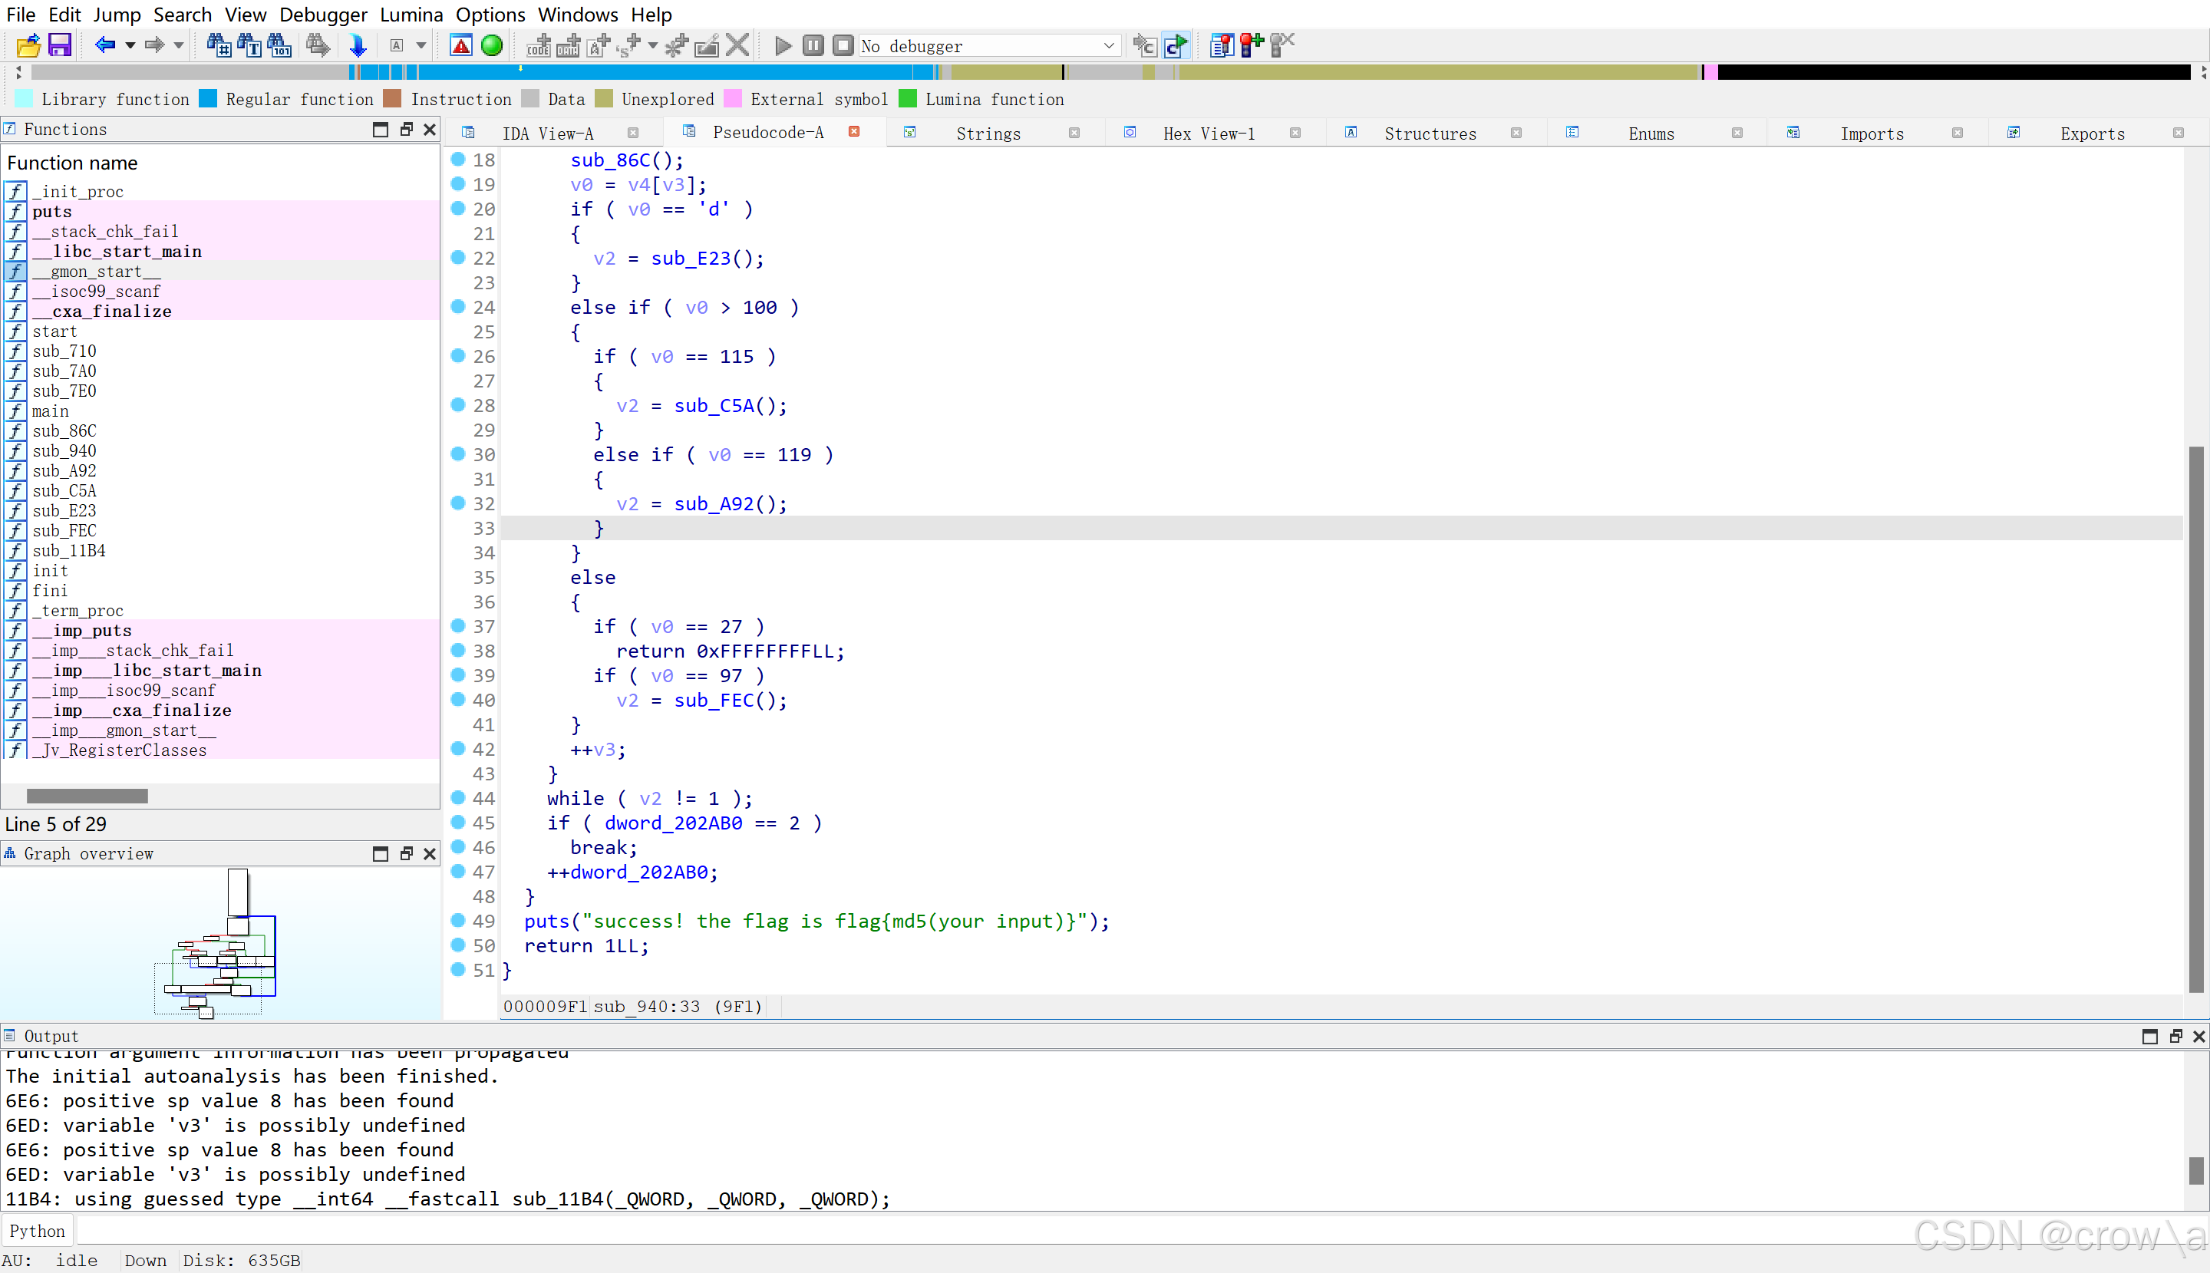
Task: Open the Debugger menu
Action: coord(322,14)
